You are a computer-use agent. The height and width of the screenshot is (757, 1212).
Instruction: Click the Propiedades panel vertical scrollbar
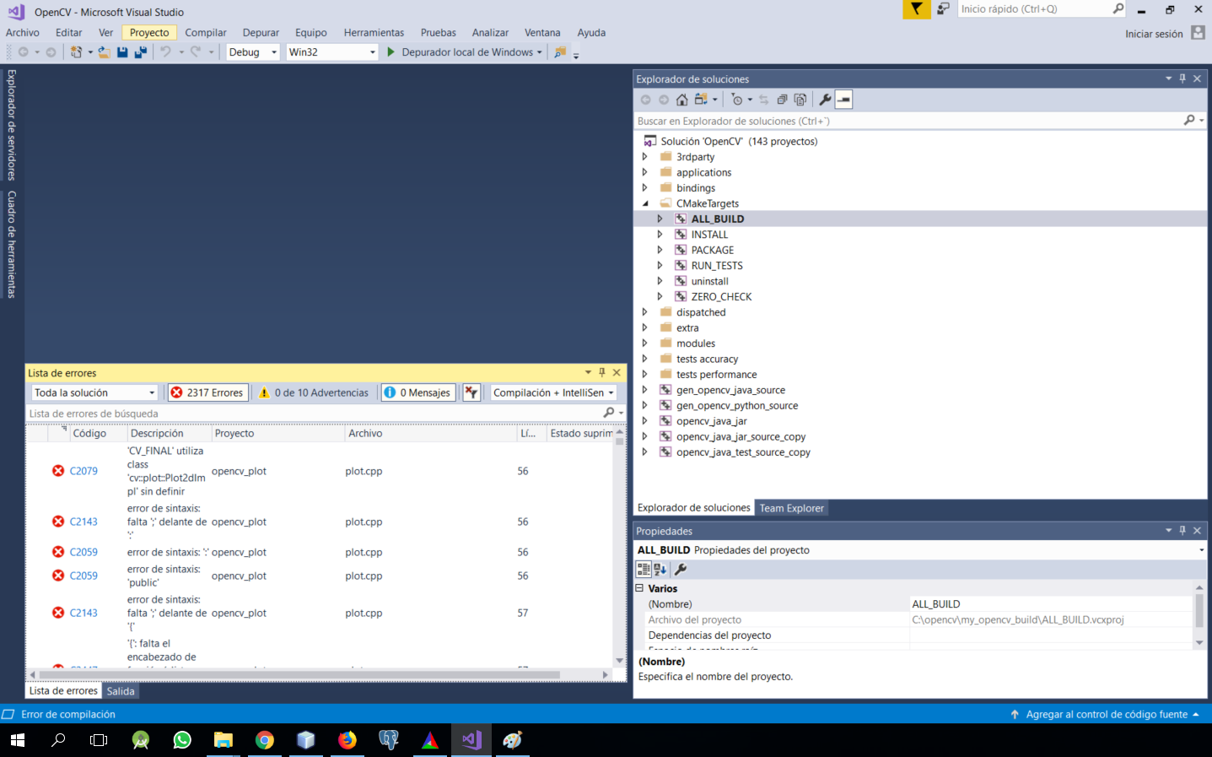1199,614
